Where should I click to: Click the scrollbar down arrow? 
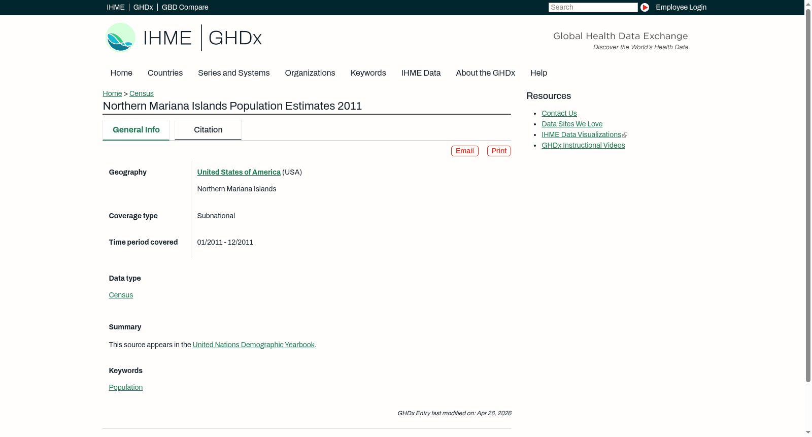pos(808,432)
